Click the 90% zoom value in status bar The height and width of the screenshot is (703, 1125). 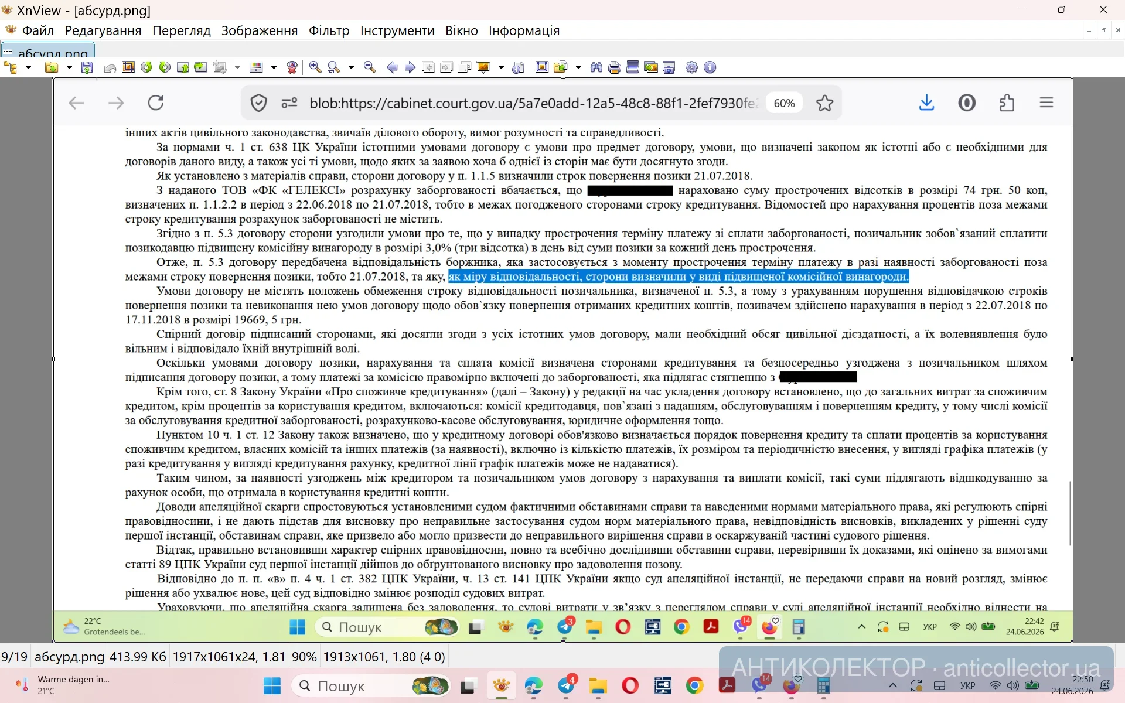pos(304,657)
